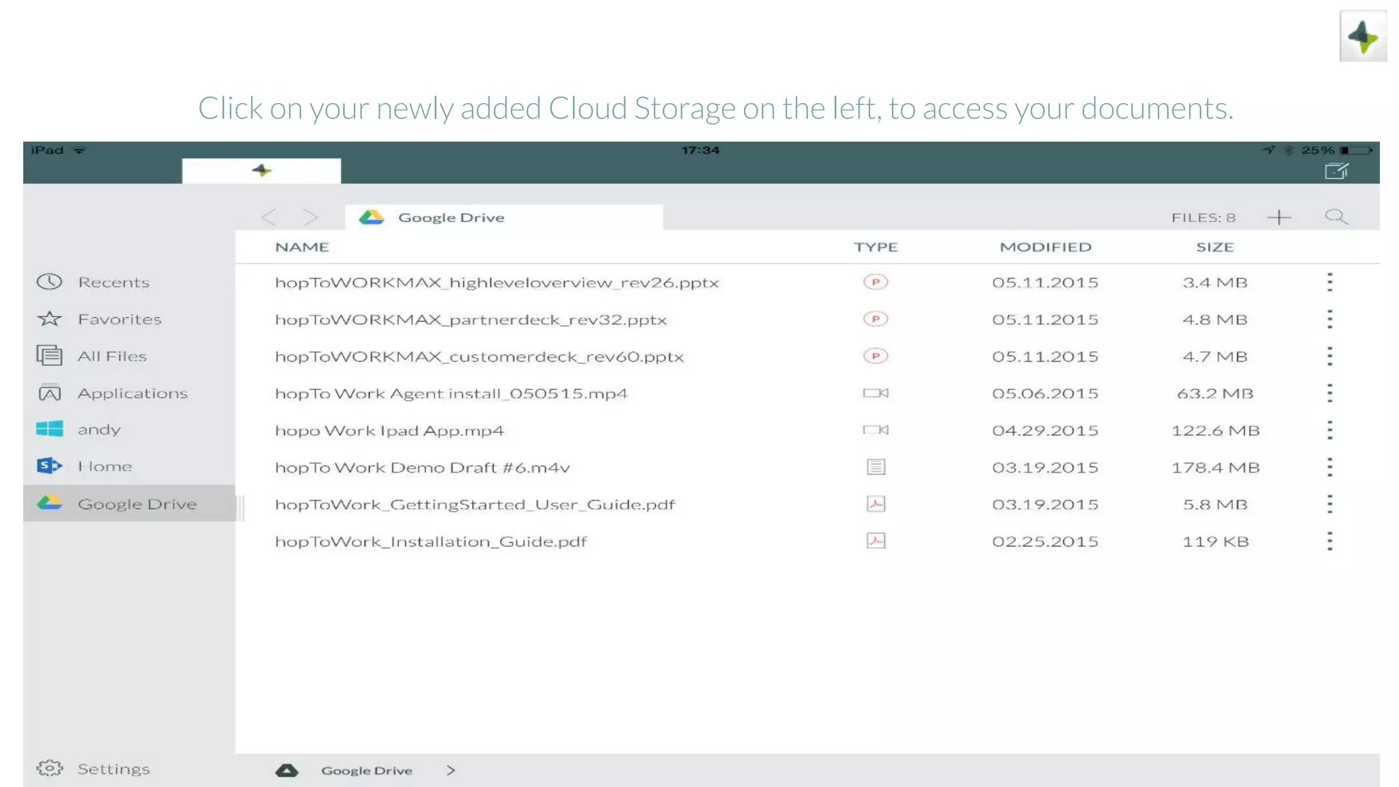This screenshot has height=787, width=1399.
Task: Go back with the left arrow
Action: pyautogui.click(x=269, y=217)
